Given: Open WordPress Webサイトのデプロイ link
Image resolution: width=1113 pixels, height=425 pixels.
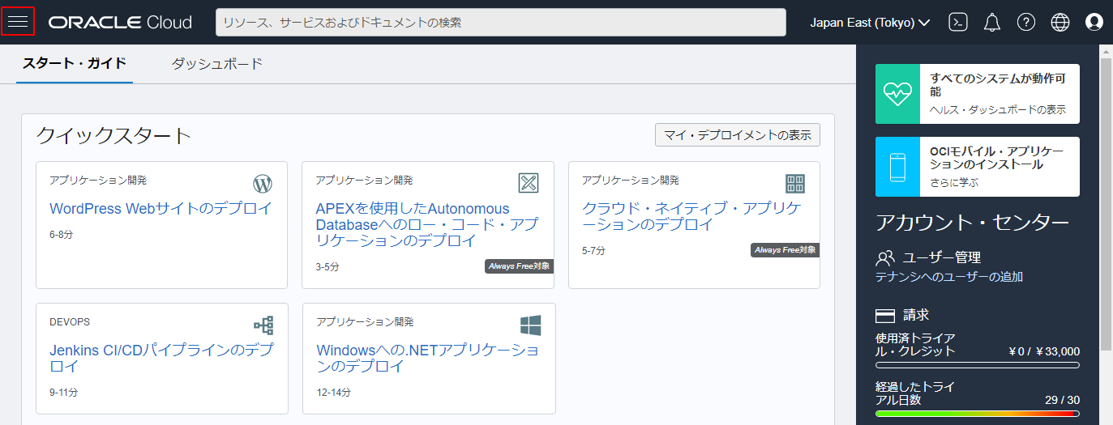Looking at the screenshot, I should click(161, 208).
